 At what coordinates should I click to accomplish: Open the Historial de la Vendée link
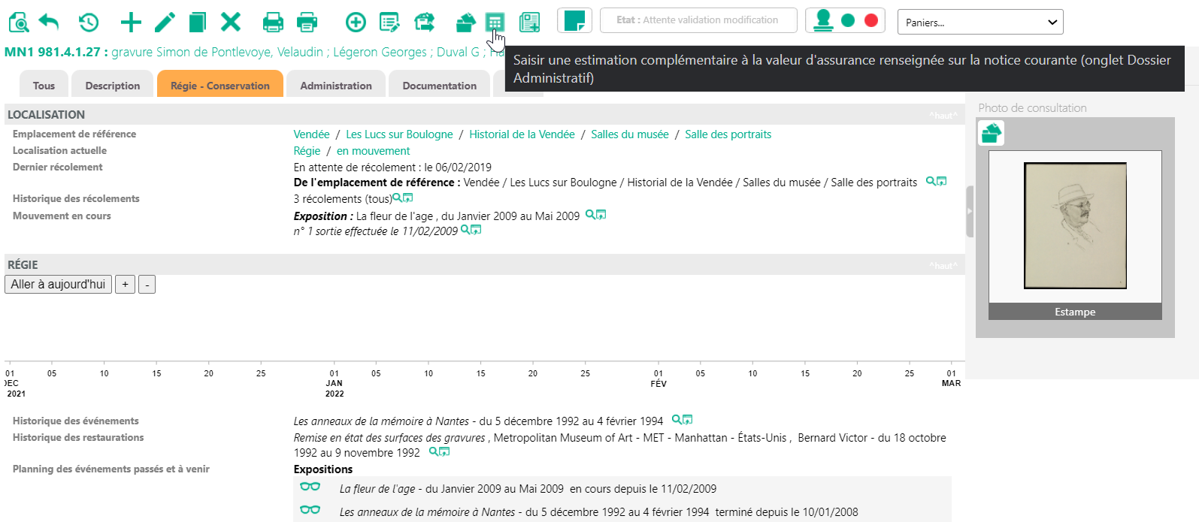click(522, 134)
